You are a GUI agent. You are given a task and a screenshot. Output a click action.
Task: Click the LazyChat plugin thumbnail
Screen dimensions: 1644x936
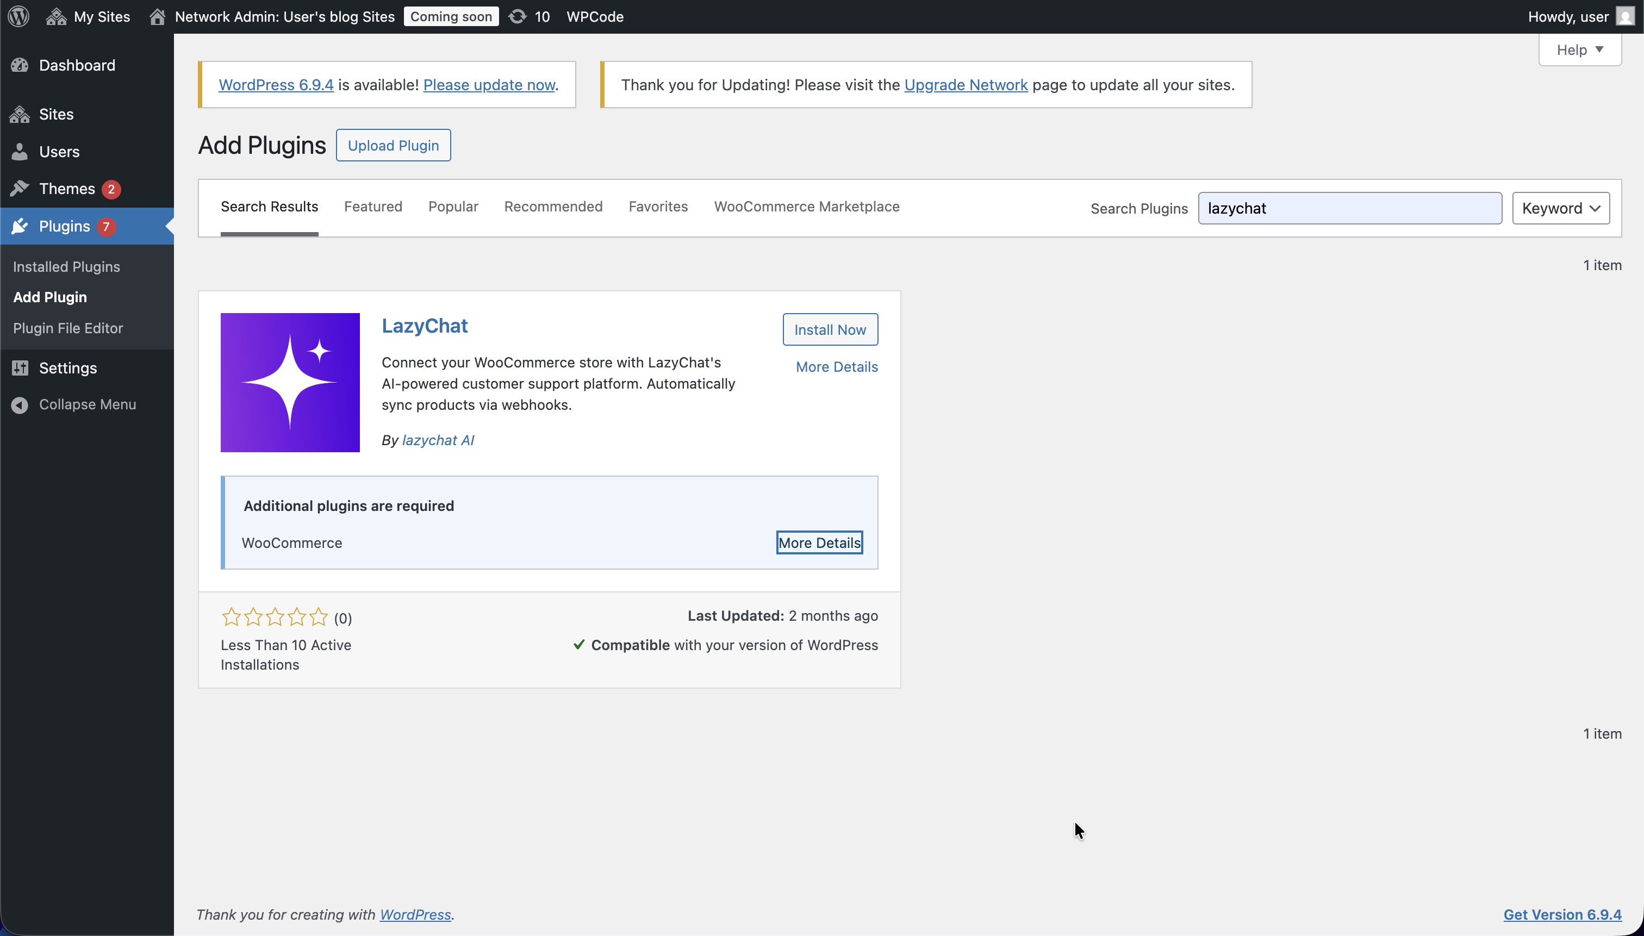(x=290, y=383)
